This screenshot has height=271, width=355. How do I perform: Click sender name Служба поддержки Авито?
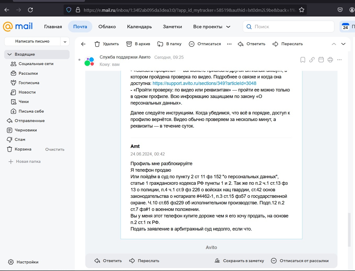125,57
